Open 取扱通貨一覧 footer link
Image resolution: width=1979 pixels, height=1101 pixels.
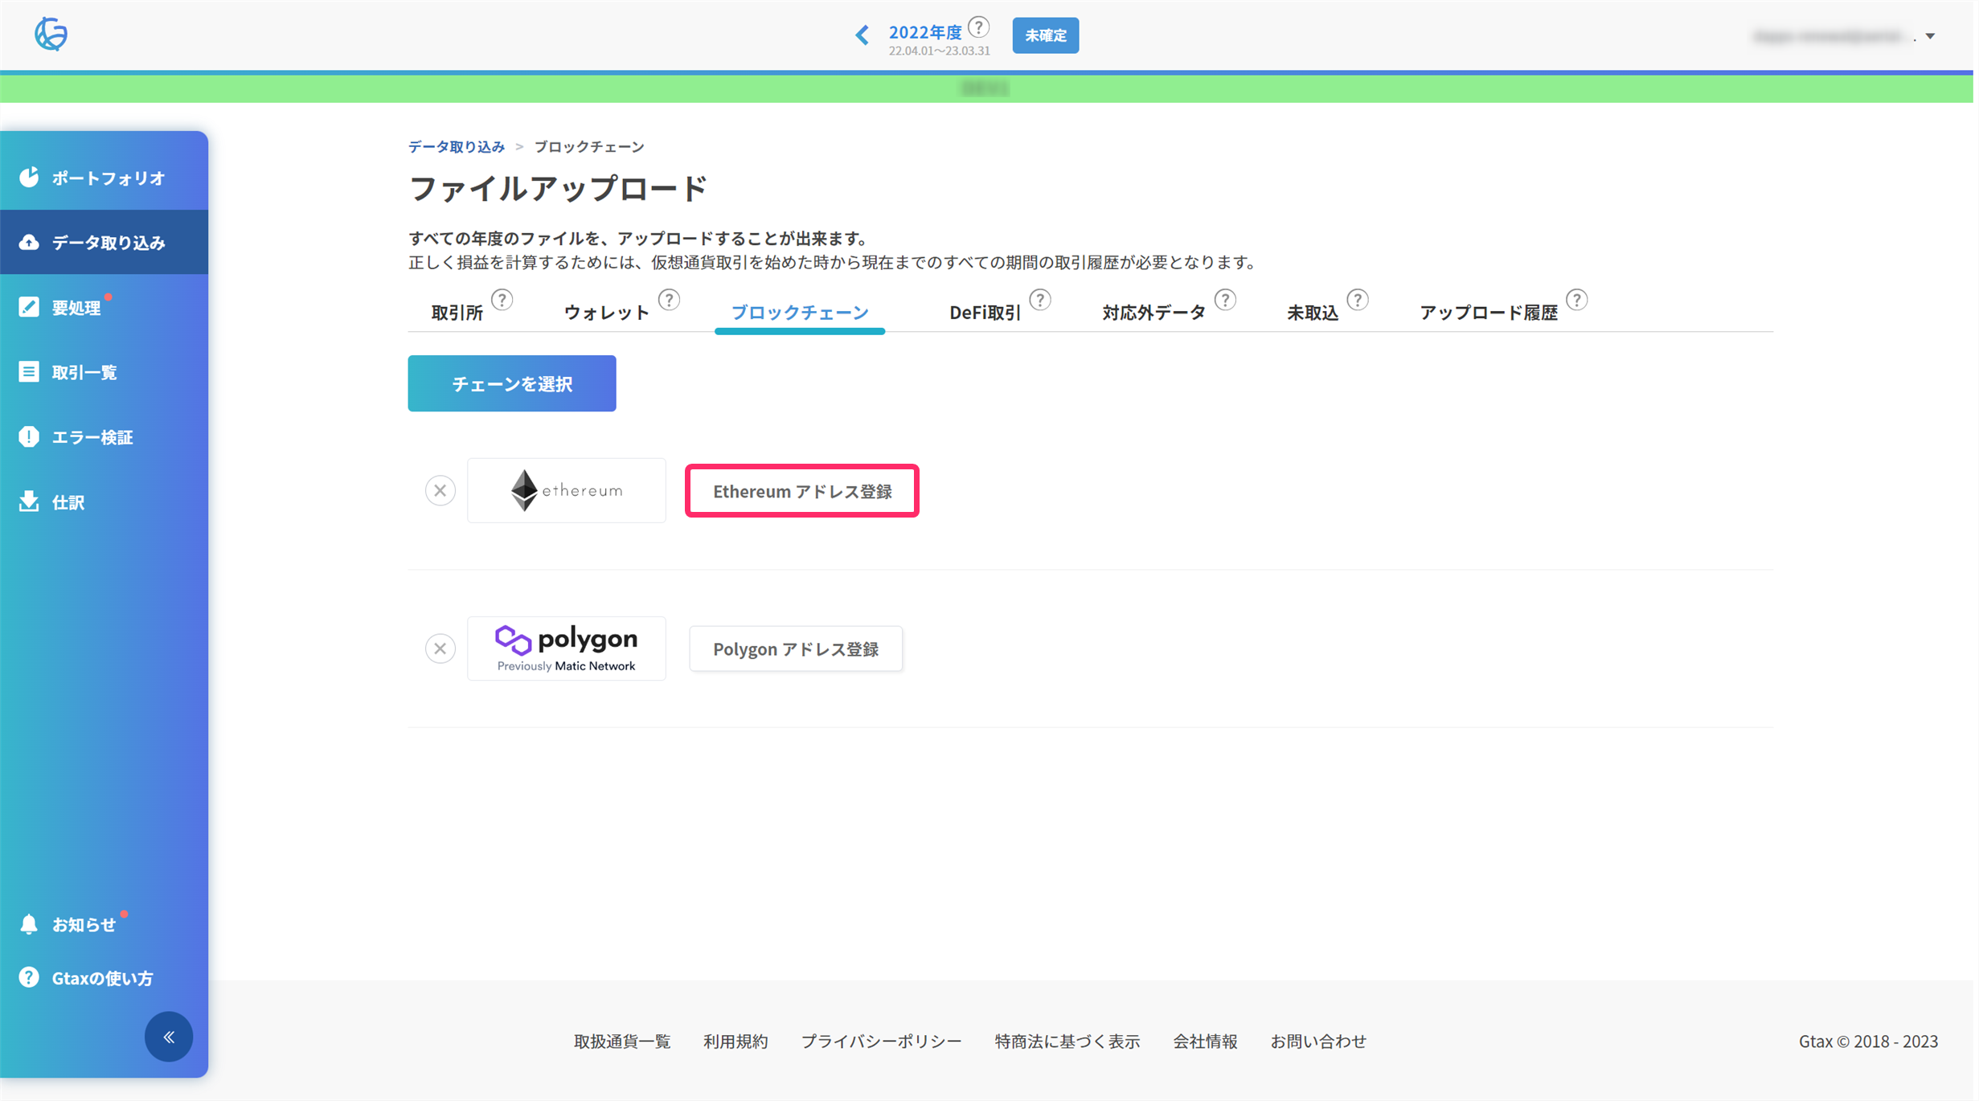pyautogui.click(x=621, y=1042)
